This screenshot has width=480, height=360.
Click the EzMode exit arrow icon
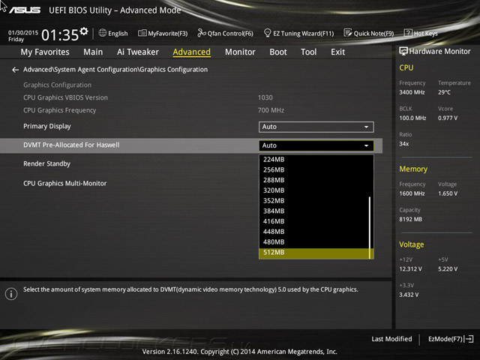tap(469, 339)
